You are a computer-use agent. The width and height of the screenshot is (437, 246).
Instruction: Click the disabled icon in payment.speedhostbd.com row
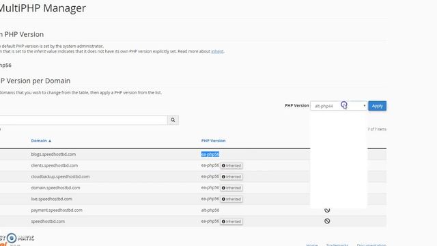pyautogui.click(x=327, y=210)
